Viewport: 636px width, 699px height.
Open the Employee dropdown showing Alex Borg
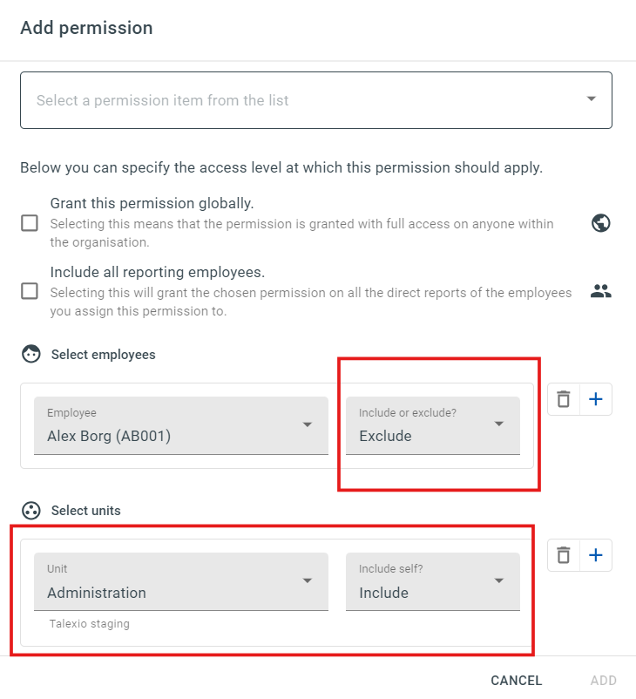(181, 425)
